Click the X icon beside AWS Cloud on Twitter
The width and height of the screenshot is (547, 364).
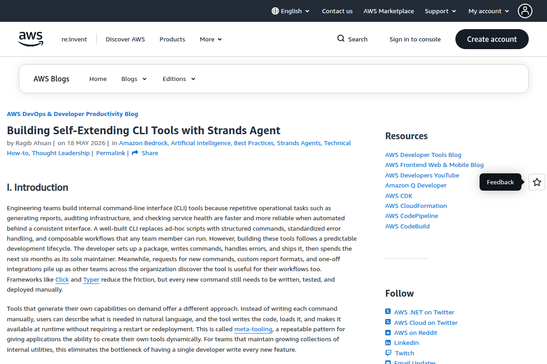[x=388, y=322]
